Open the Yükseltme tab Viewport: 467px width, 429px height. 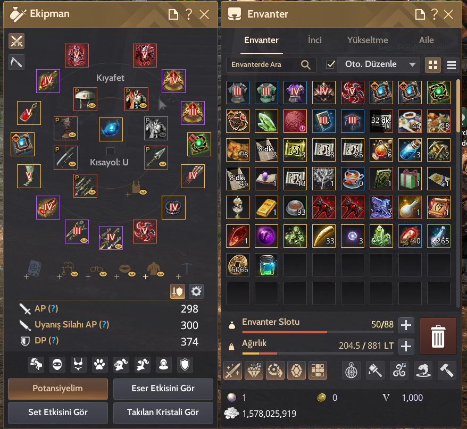pos(368,40)
